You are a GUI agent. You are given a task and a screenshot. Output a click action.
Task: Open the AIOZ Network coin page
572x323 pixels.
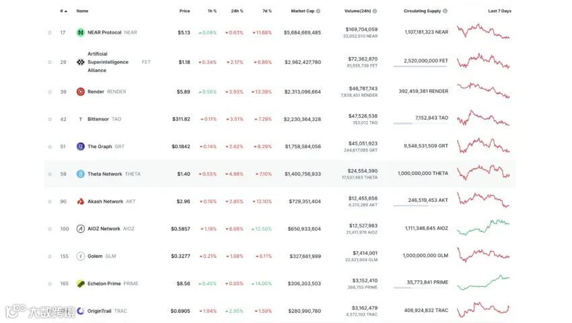[x=104, y=229]
